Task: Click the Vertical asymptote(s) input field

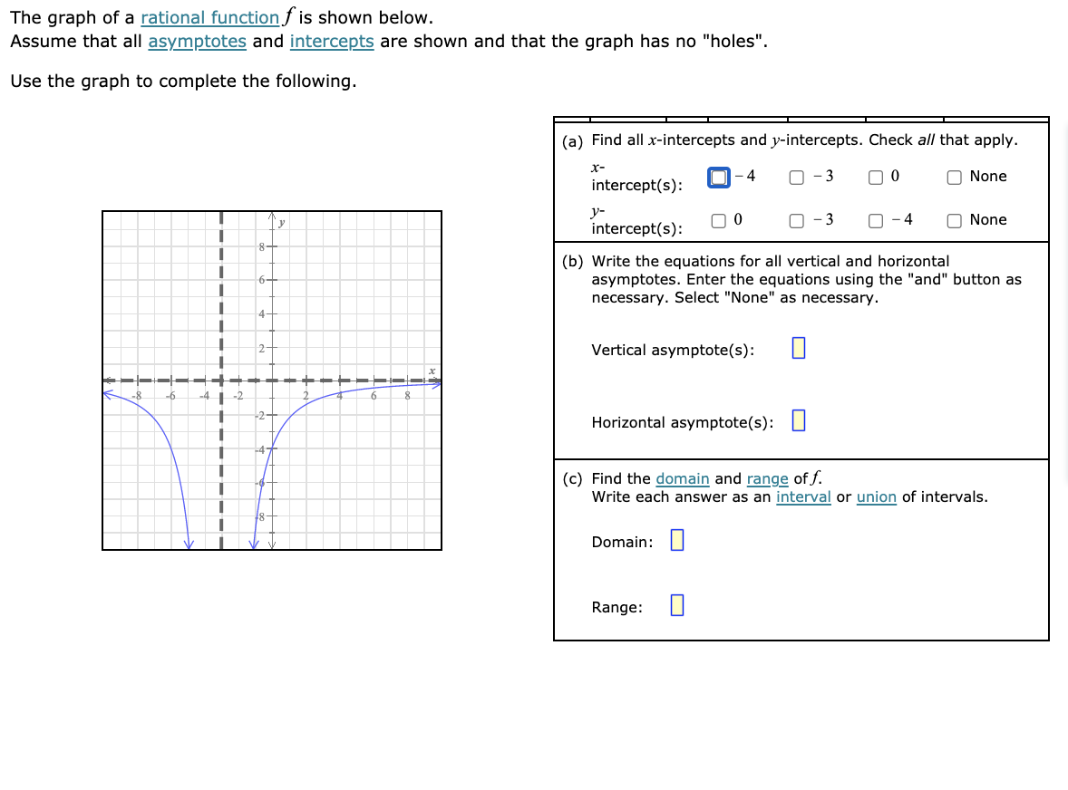Action: tap(798, 350)
